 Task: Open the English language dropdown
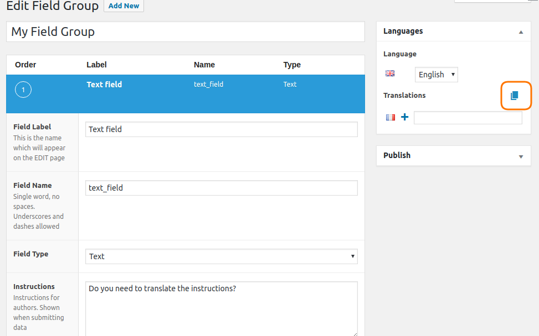point(436,75)
